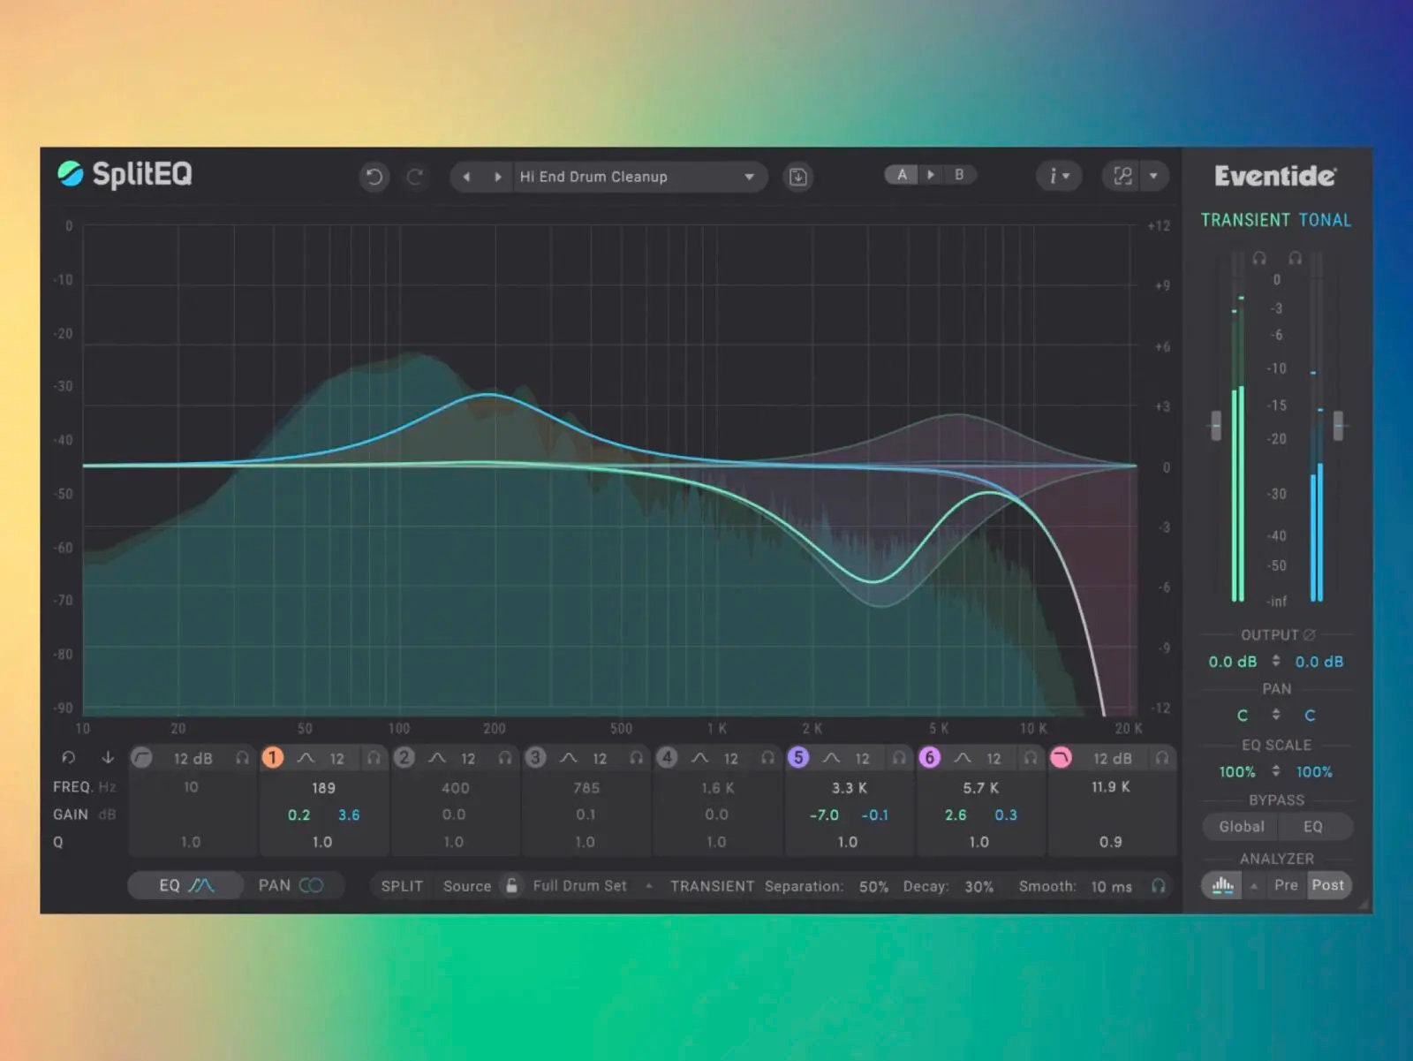Save the current preset
This screenshot has height=1061, width=1413.
pos(797,177)
